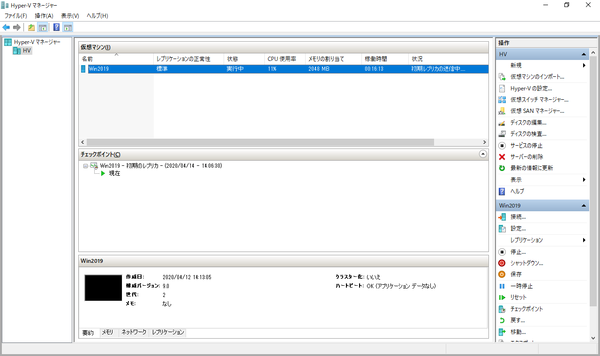
Task: Open 仮想スイッチ マネージャー
Action: point(539,99)
